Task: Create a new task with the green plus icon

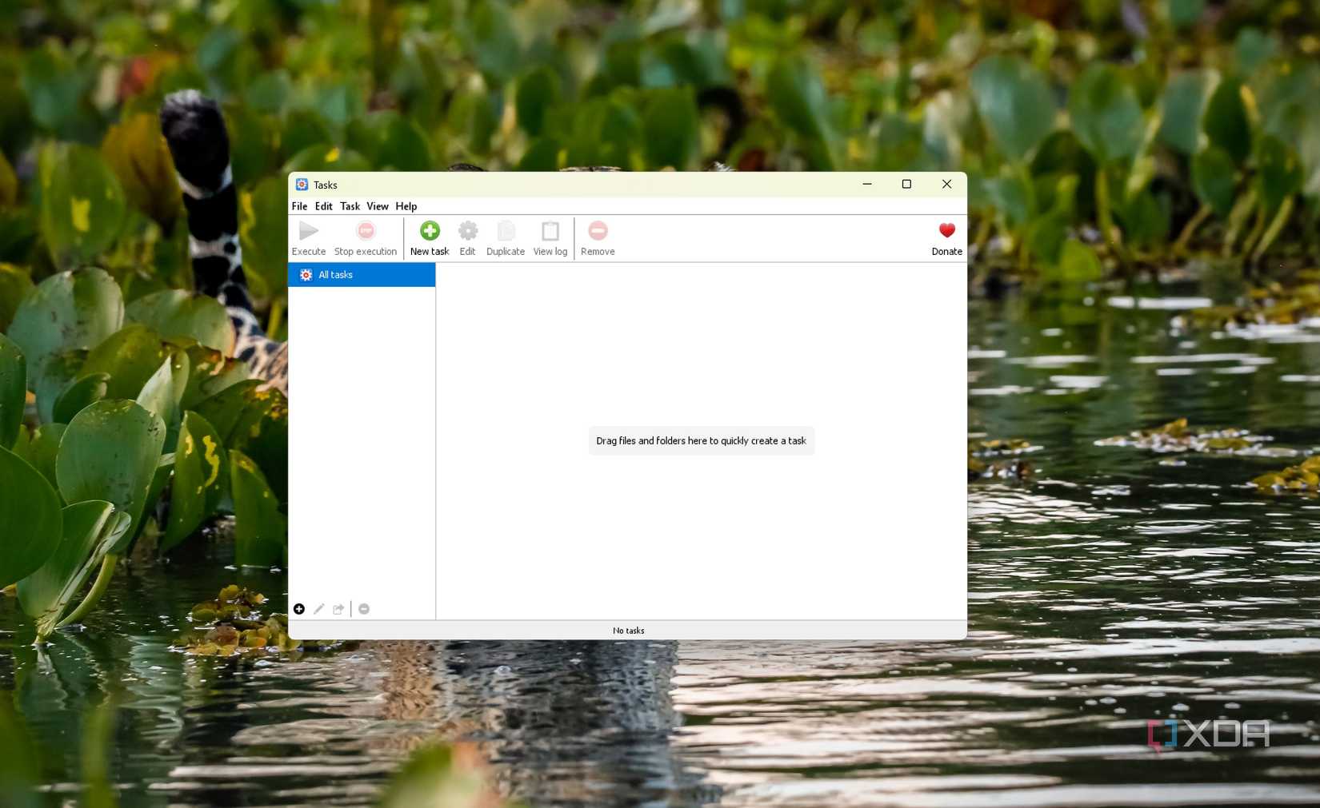Action: [429, 230]
